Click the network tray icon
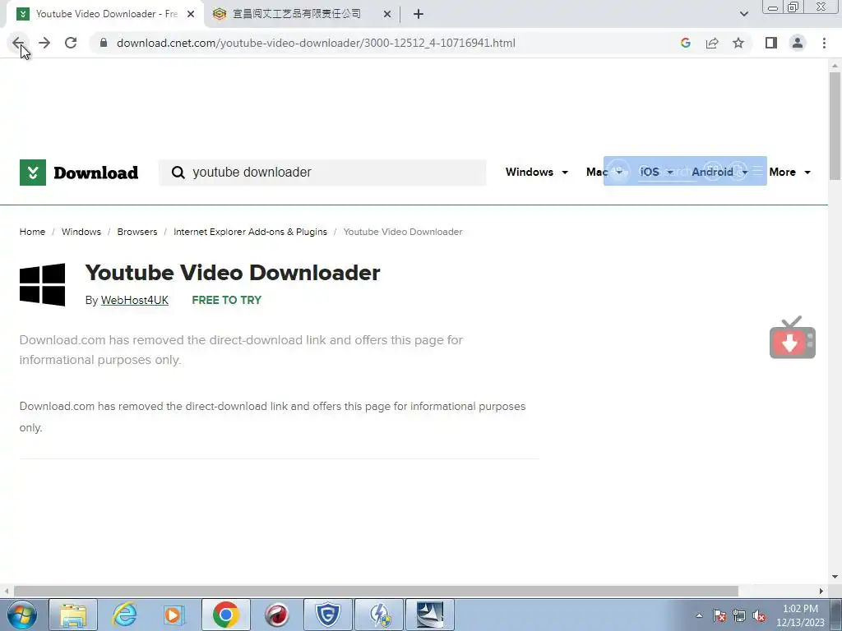The image size is (842, 631). click(739, 616)
